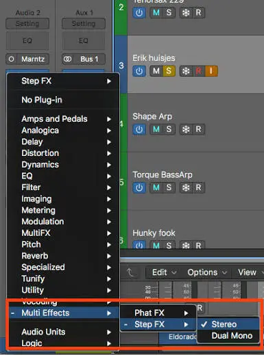Choose Dual Mono format for Step FX
This screenshot has height=355, width=264.
[x=228, y=336]
